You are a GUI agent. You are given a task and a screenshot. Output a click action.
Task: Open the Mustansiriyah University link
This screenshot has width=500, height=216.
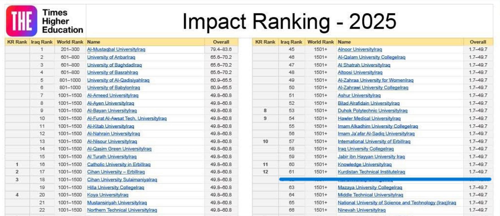click(117, 203)
